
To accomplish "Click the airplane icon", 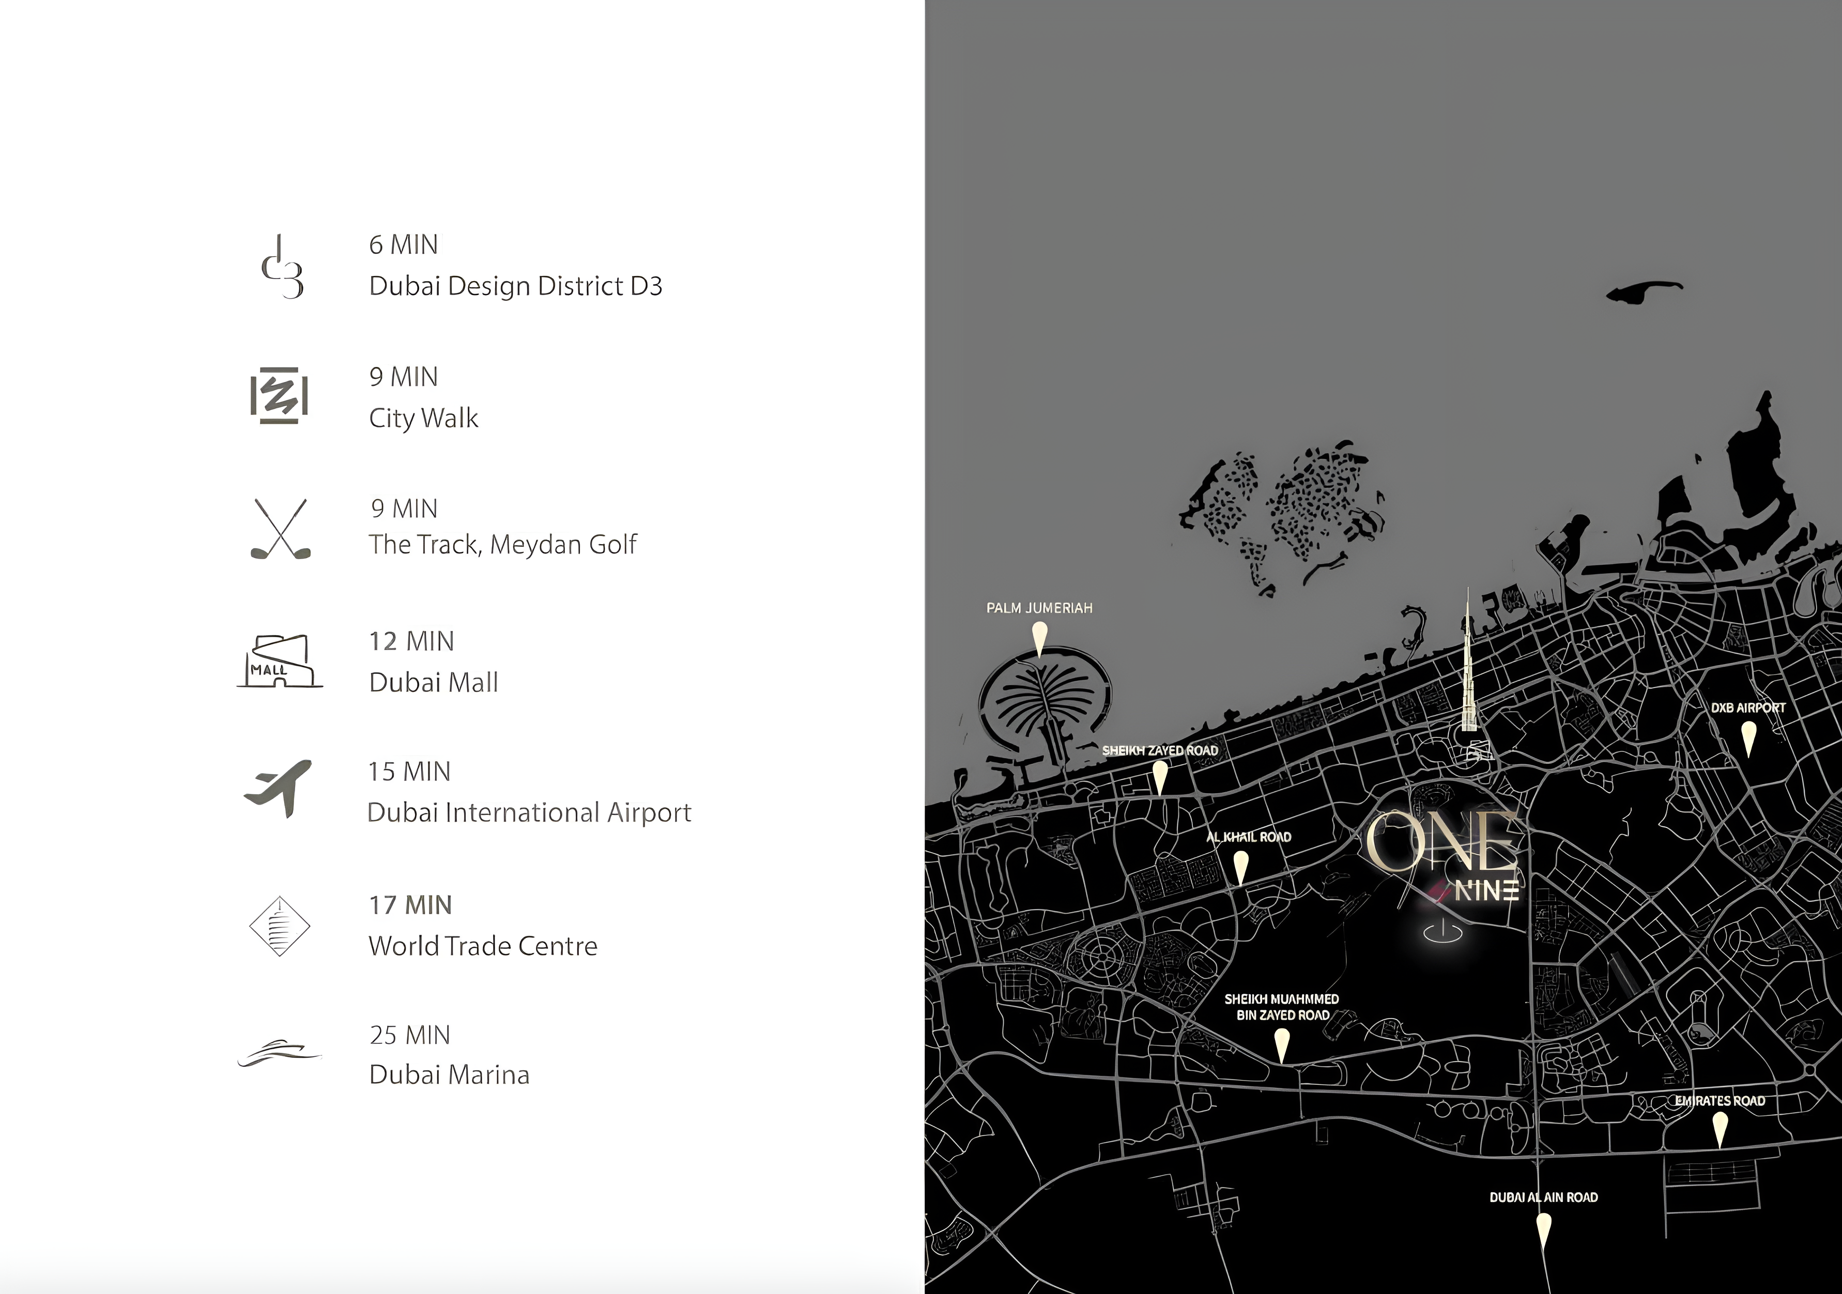I will click(279, 788).
